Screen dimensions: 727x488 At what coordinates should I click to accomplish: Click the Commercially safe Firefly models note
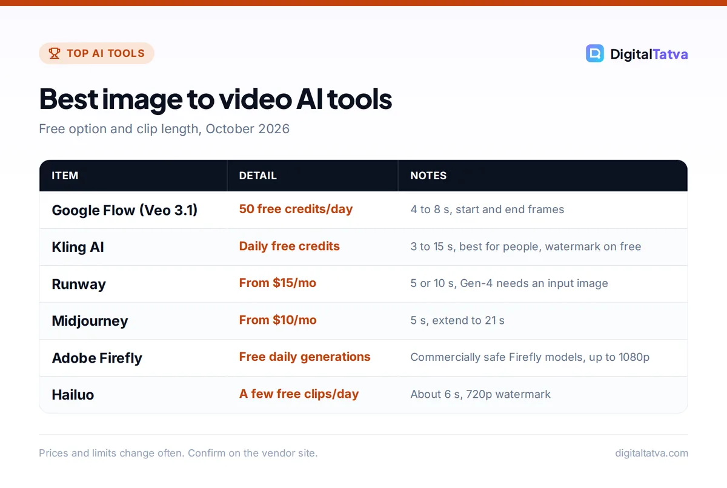pos(530,357)
